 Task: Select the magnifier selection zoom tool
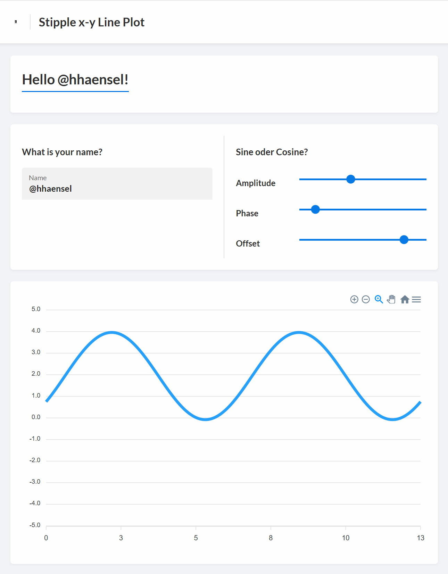tap(379, 299)
